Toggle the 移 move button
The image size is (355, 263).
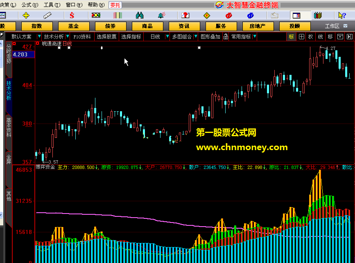click(330, 37)
